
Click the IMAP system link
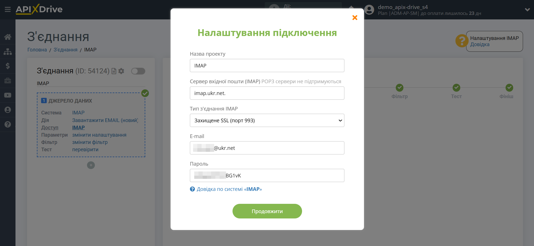click(x=78, y=113)
